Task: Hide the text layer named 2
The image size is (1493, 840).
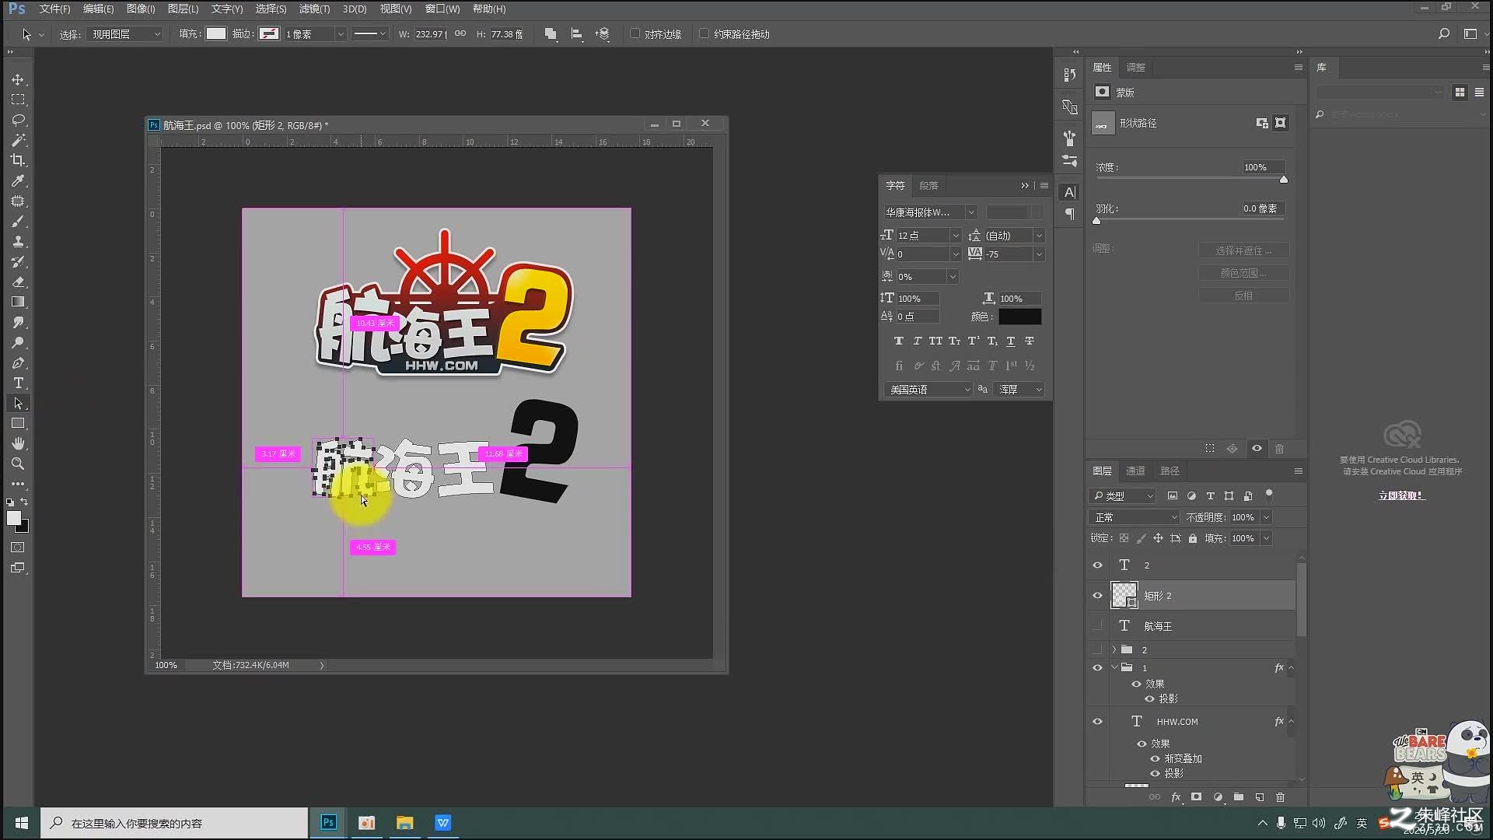Action: click(1098, 565)
